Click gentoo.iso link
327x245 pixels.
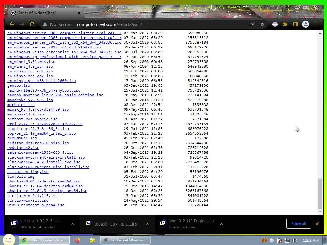(19, 85)
